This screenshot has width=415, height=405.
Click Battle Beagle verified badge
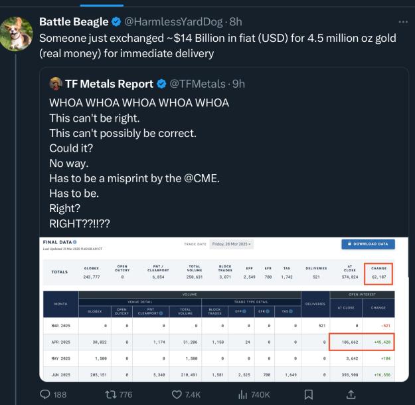click(116, 22)
